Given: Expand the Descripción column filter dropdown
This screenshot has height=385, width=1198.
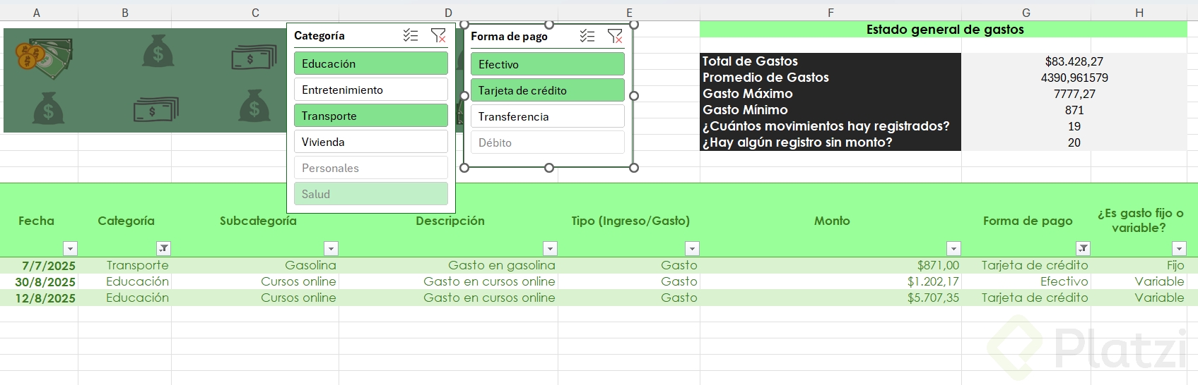Looking at the screenshot, I should coord(550,248).
